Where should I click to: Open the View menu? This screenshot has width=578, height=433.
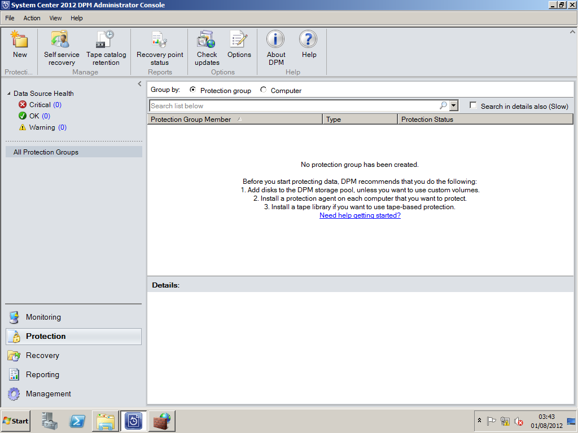[55, 18]
